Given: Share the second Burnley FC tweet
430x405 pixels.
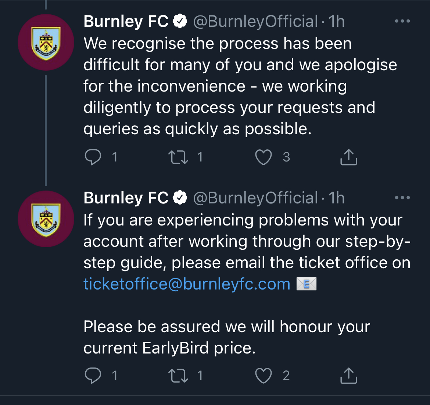Looking at the screenshot, I should tap(348, 376).
